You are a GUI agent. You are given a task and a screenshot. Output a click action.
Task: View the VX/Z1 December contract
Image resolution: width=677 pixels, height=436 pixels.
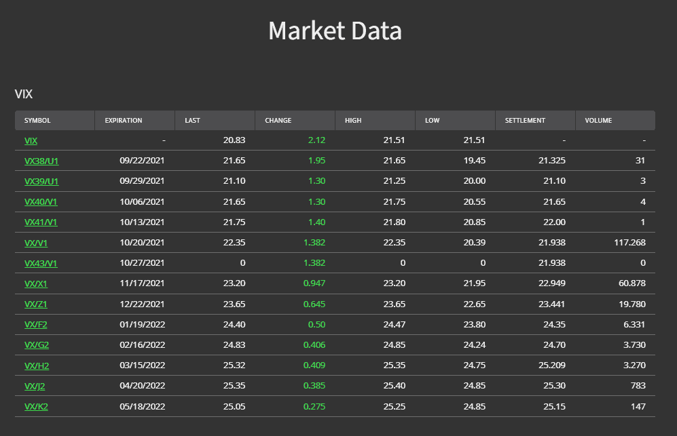35,304
